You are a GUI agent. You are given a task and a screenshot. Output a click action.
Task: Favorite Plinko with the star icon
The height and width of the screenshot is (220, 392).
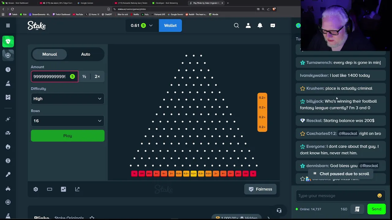tap(92, 218)
